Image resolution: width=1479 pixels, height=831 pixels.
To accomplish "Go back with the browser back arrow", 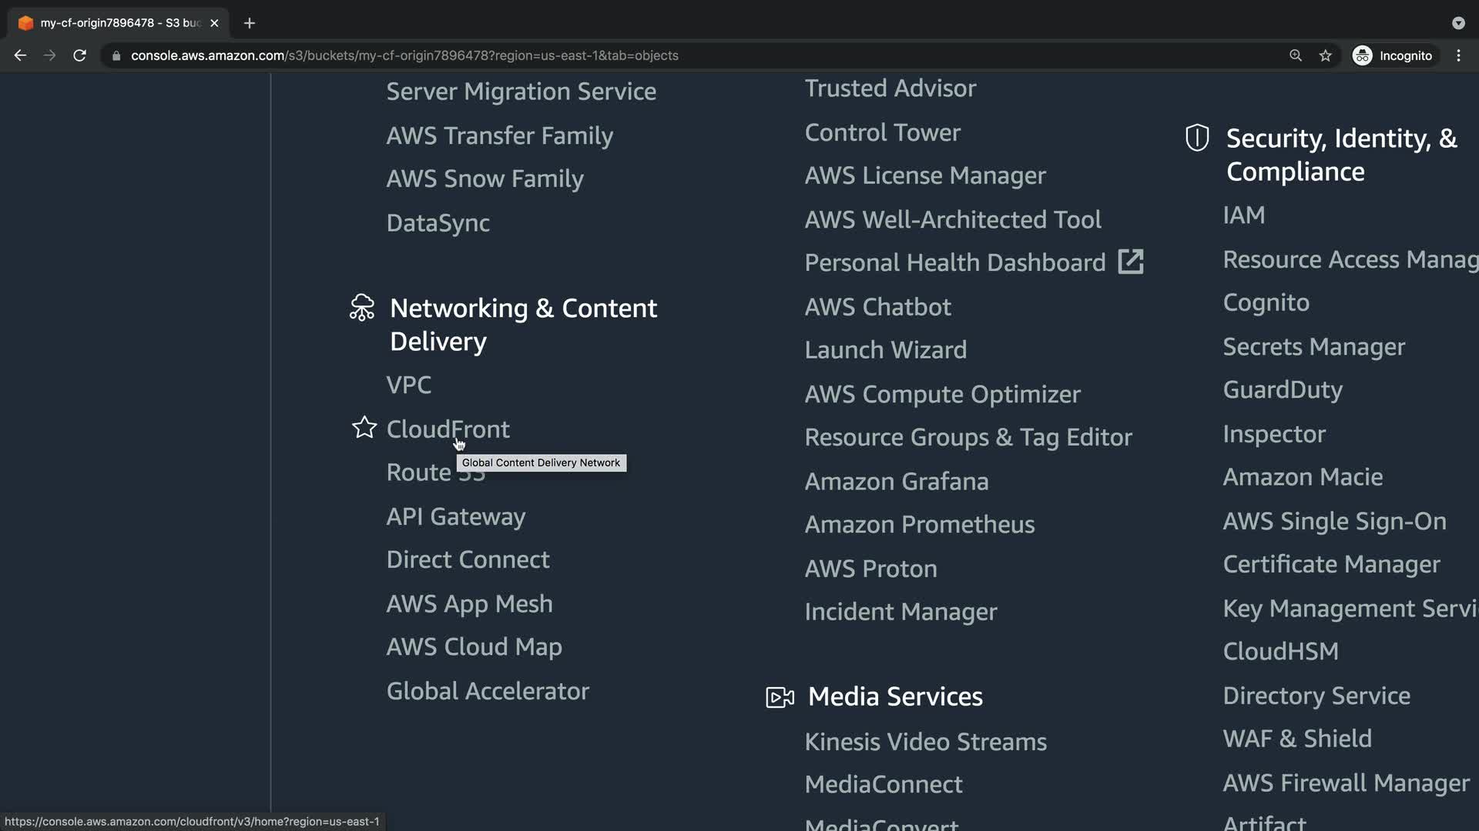I will pos(20,55).
